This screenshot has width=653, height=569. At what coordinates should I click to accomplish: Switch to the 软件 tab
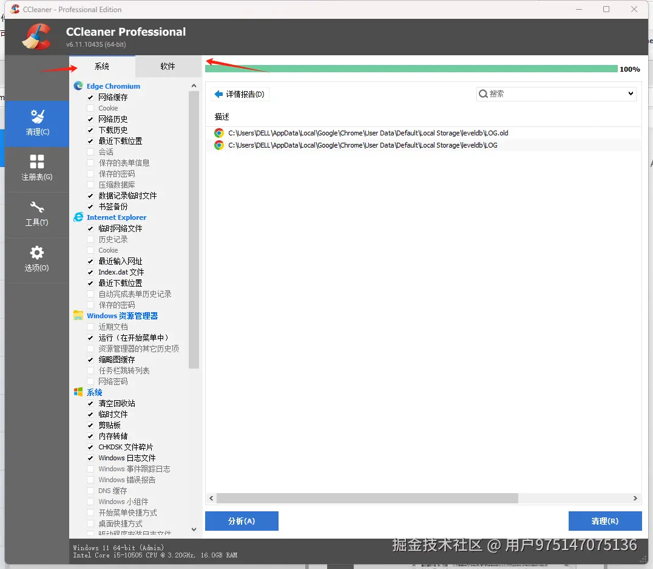[x=168, y=66]
